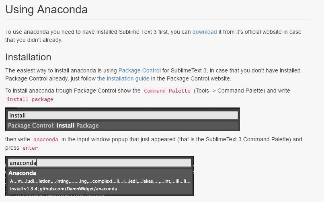Screen dimensions: 324x202
Task: Click the red "Command Palette" code snippet
Action: 167,91
